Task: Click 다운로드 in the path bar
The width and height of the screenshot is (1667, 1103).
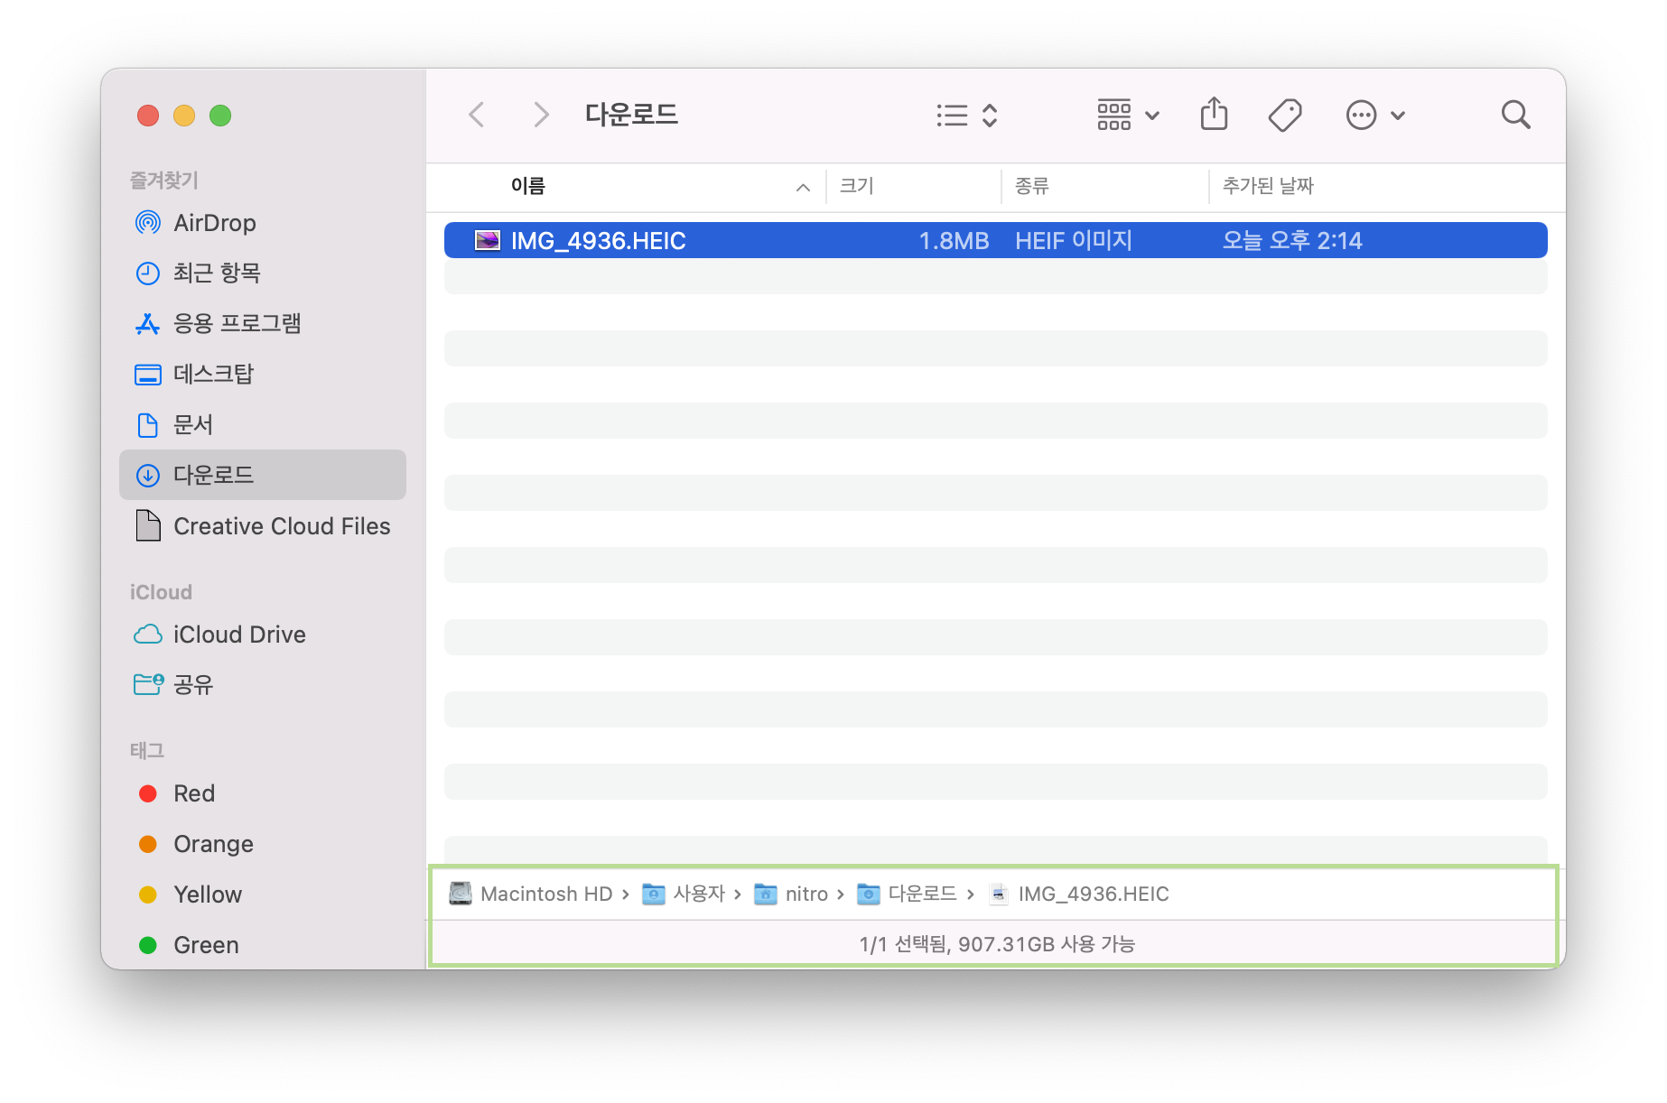Action: coord(907,894)
